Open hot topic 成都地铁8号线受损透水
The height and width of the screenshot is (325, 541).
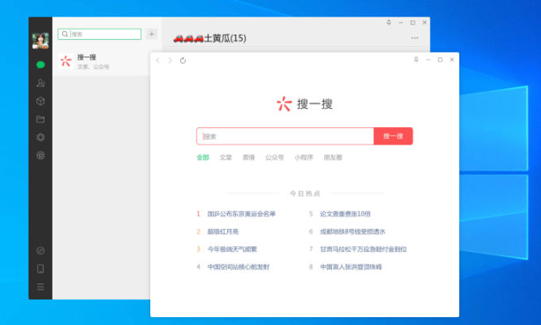tap(353, 231)
